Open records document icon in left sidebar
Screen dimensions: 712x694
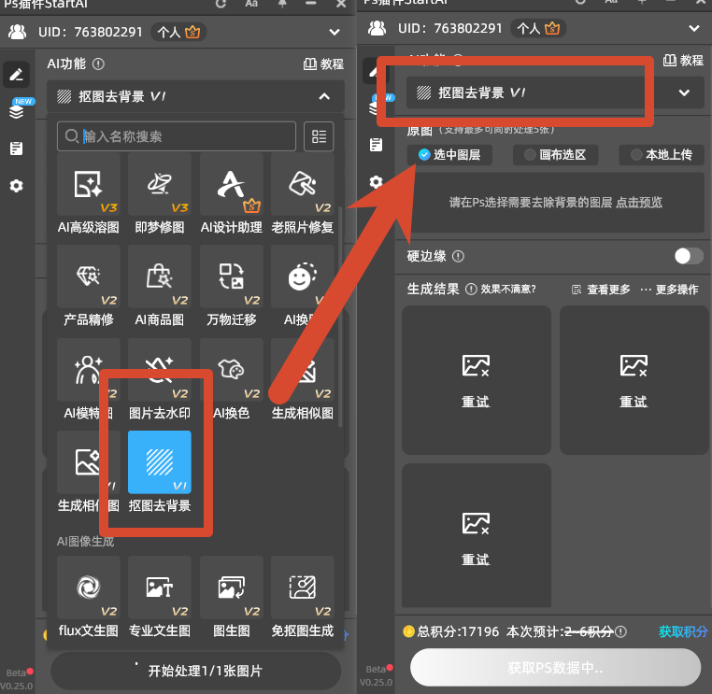tap(16, 149)
